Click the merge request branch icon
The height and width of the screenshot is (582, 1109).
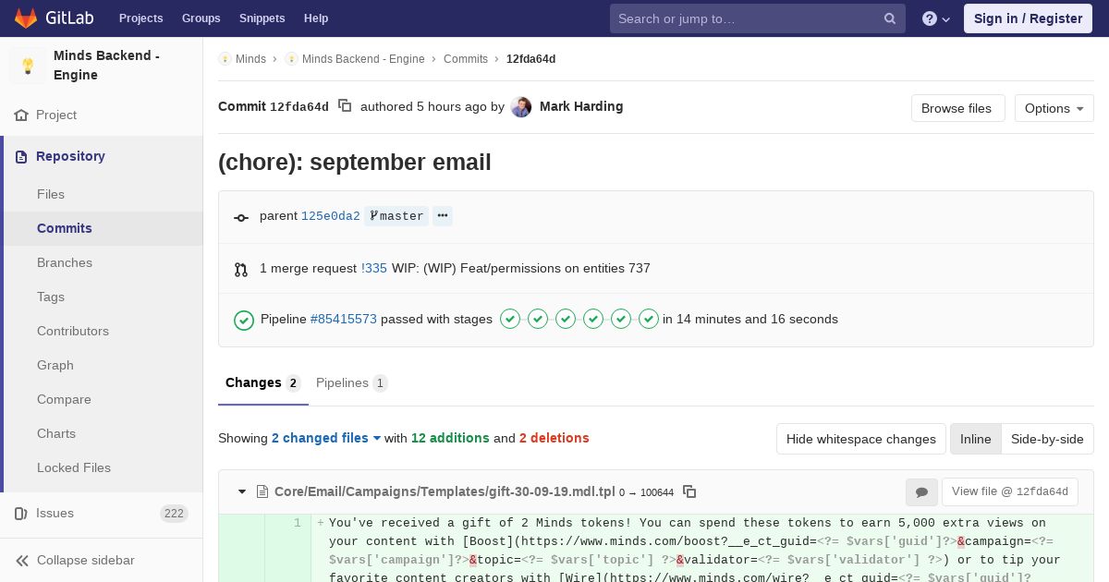pyautogui.click(x=241, y=270)
